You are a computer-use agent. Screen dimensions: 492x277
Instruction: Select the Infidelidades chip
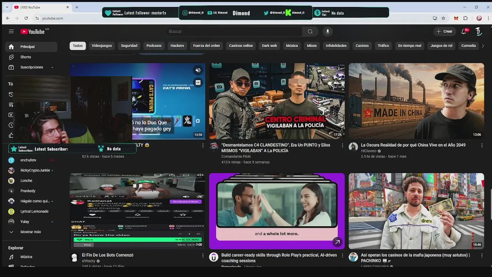coord(336,46)
